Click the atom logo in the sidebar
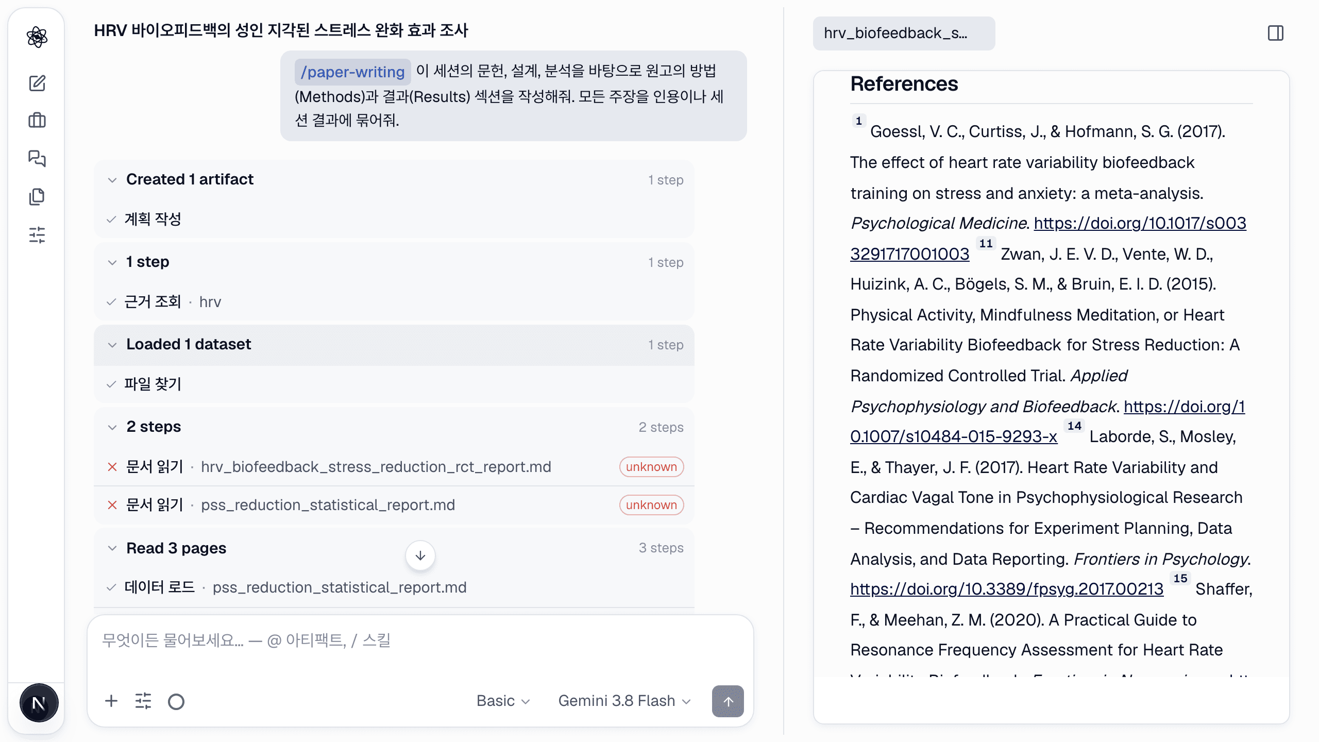The image size is (1319, 742). tap(37, 37)
